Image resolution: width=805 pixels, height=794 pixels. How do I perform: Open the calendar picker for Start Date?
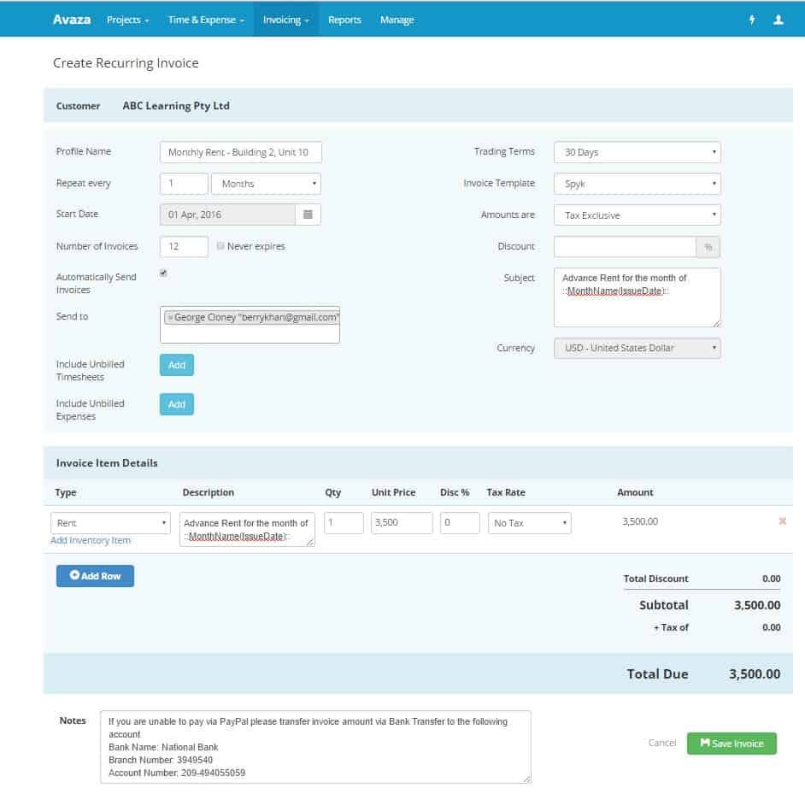click(308, 214)
